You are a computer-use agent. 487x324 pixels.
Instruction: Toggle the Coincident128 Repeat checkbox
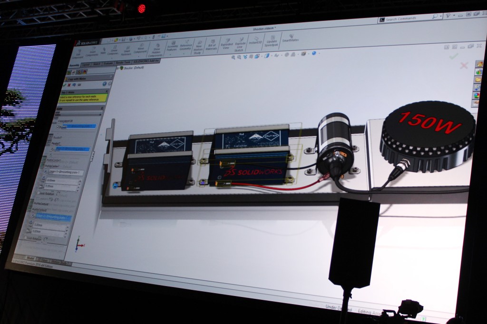tap(57, 126)
